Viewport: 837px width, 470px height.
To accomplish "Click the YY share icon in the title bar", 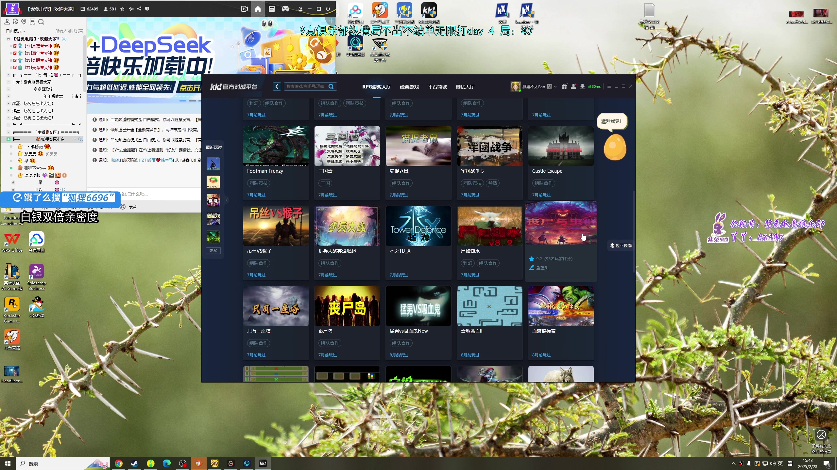I will pyautogui.click(x=139, y=9).
